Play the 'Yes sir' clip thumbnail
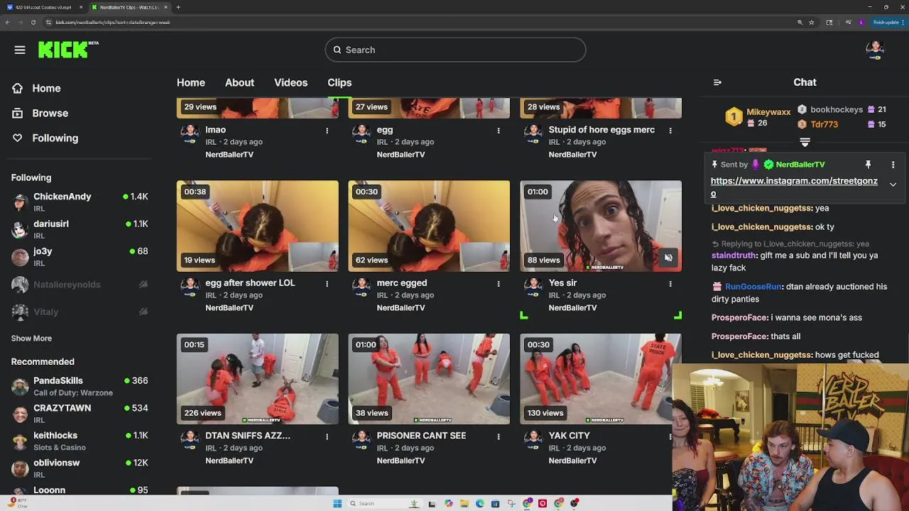Viewport: 909px width, 511px height. pos(601,226)
